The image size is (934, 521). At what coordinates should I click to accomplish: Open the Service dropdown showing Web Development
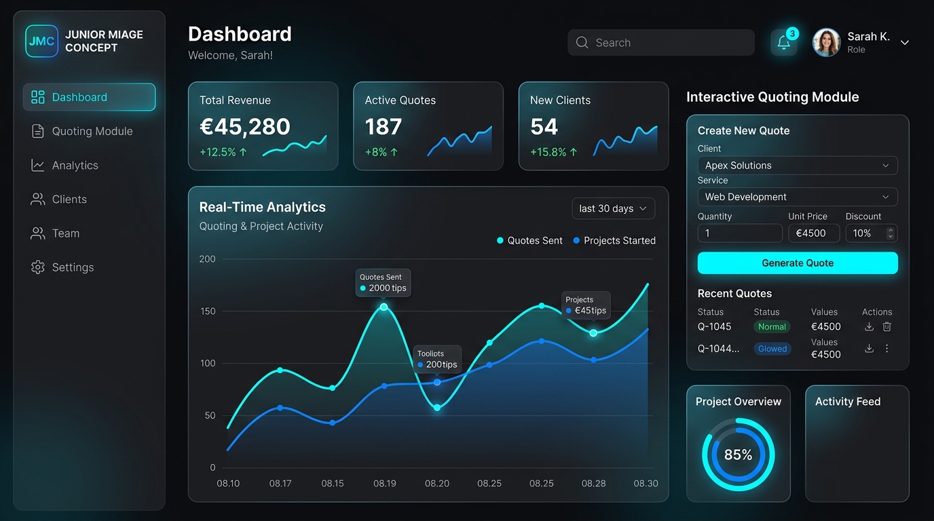tap(798, 197)
